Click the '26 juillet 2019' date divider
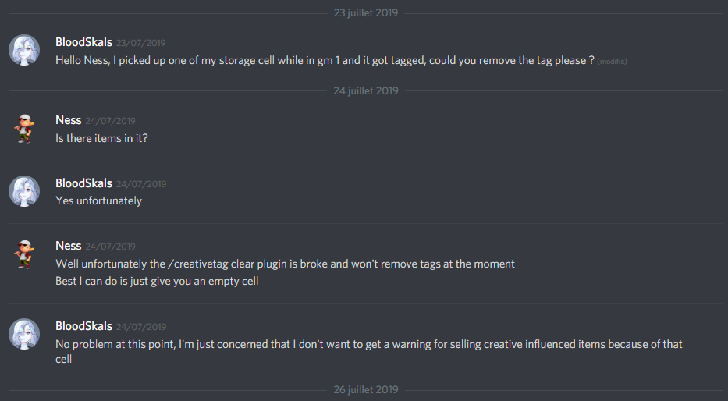This screenshot has height=401, width=728. pos(365,389)
